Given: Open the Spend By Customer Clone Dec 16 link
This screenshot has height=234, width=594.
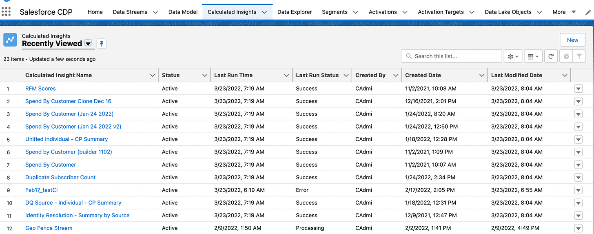Looking at the screenshot, I should click(68, 101).
